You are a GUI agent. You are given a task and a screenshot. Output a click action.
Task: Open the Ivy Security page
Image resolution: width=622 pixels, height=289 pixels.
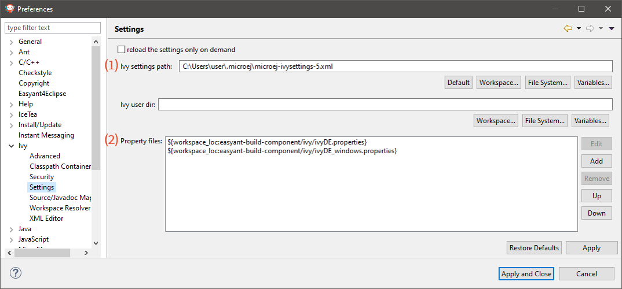click(x=42, y=176)
